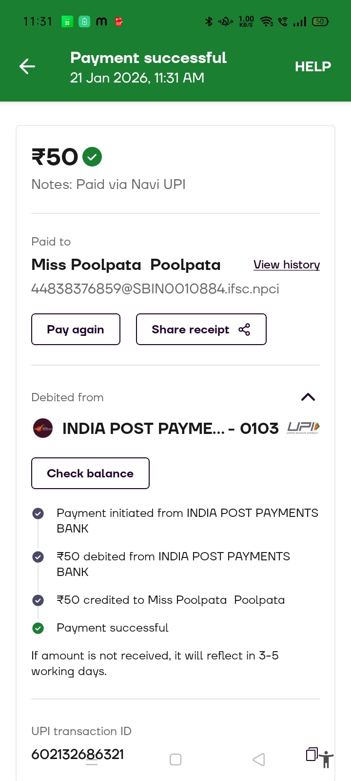Image resolution: width=351 pixels, height=781 pixels.
Task: Tap the Payment initiated status step
Action: coord(187,520)
